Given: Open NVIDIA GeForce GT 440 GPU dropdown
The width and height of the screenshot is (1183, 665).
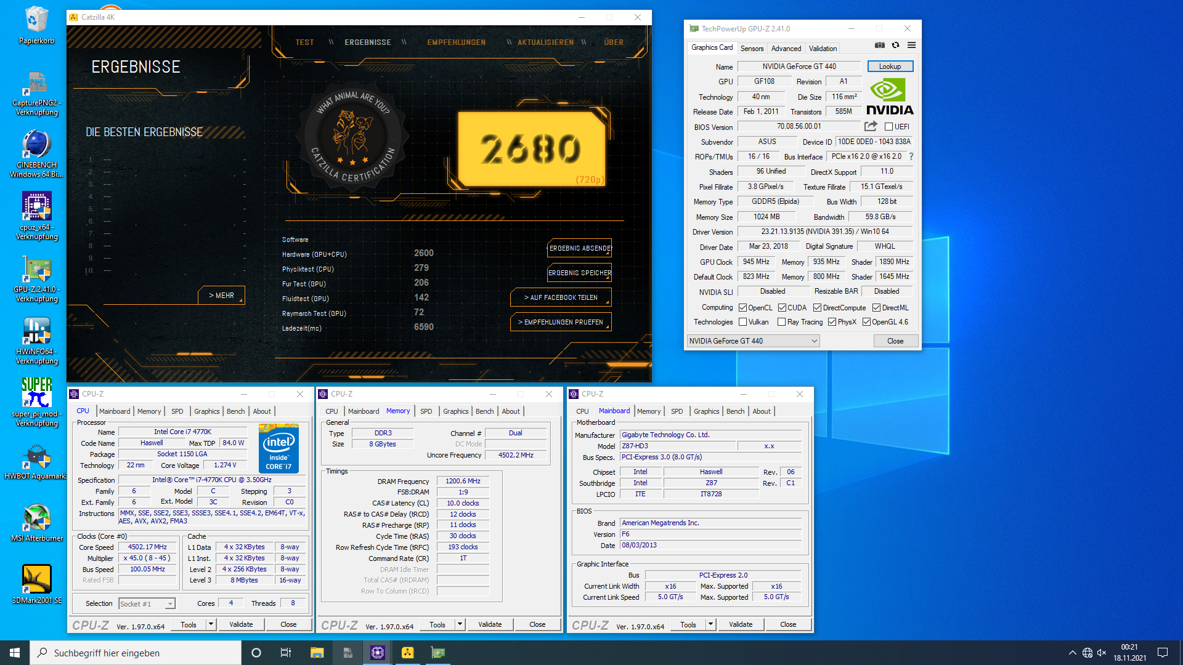Looking at the screenshot, I should pyautogui.click(x=753, y=341).
